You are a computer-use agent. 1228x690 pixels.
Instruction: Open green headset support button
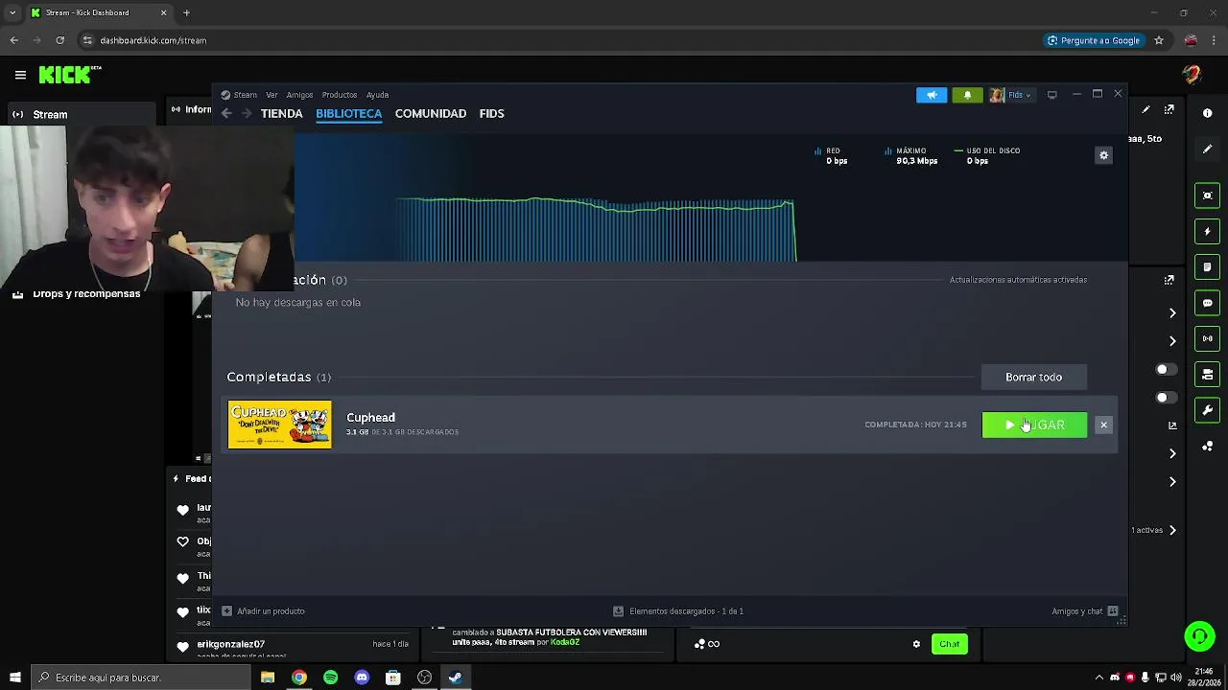tap(1198, 636)
